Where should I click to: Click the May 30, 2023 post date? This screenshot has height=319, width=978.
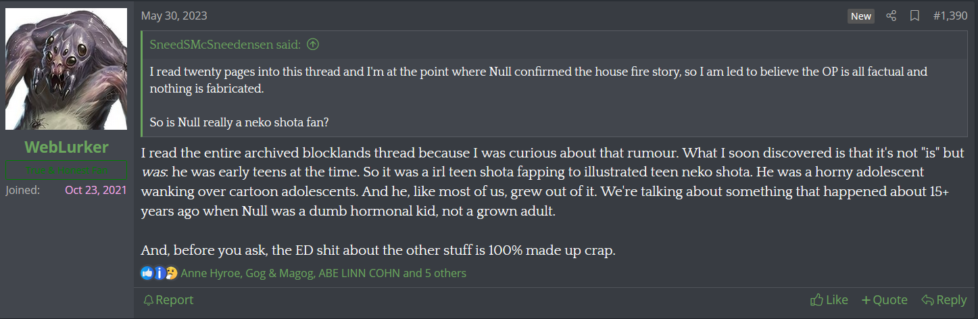pyautogui.click(x=174, y=16)
